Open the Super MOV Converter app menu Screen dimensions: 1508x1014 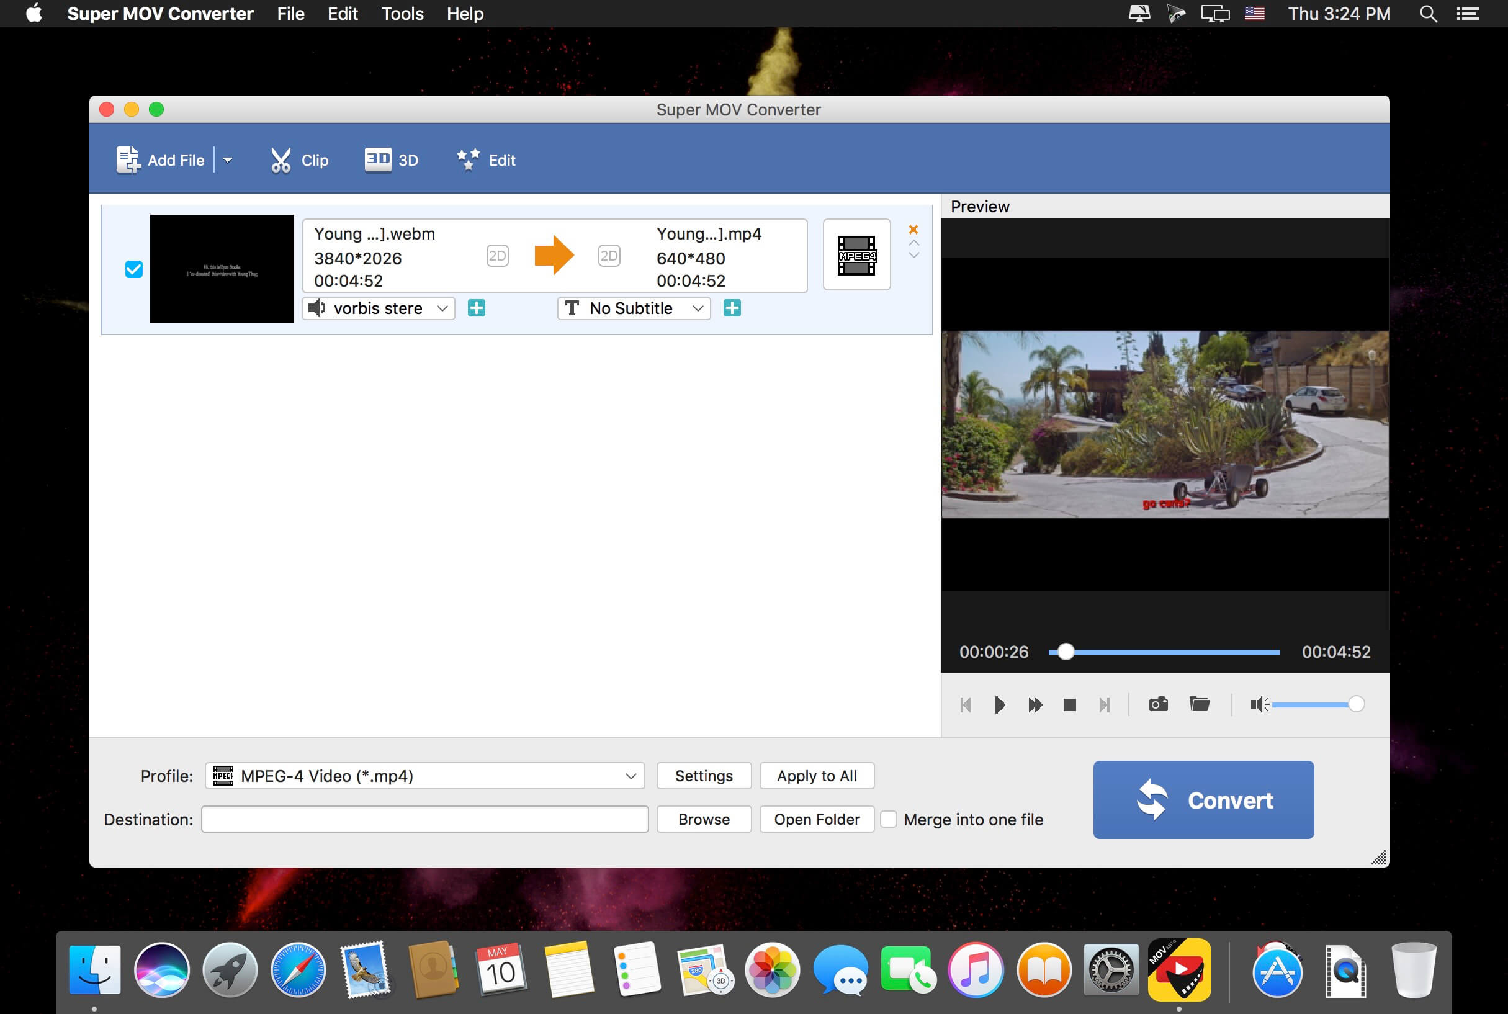[x=160, y=14]
